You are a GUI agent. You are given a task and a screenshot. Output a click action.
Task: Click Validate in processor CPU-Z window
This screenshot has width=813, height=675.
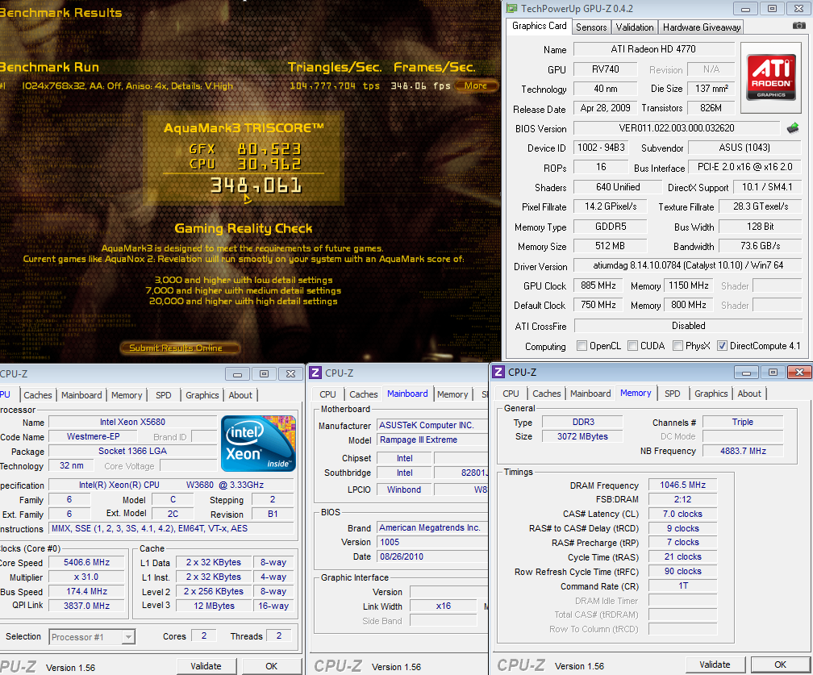pos(206,666)
